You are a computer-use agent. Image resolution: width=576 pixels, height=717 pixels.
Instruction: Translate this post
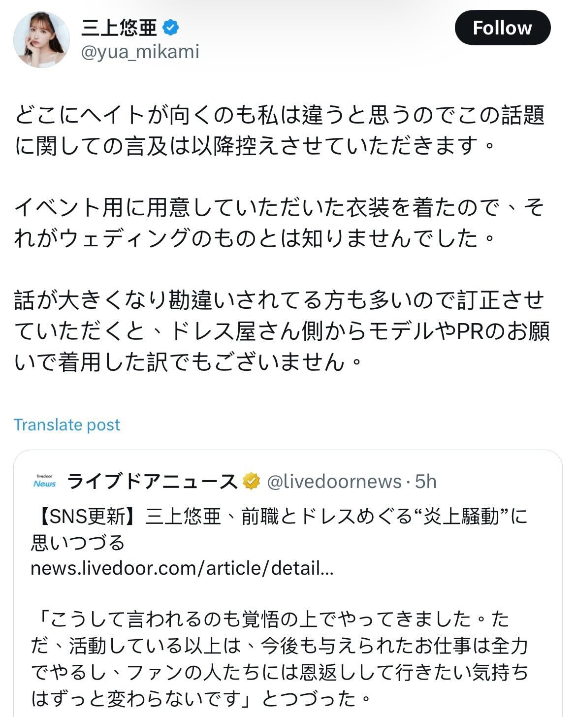click(67, 424)
